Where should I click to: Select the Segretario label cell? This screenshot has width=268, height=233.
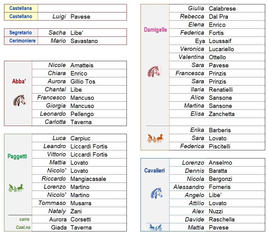click(21, 33)
